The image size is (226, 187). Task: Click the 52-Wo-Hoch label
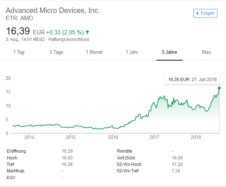(x=129, y=164)
